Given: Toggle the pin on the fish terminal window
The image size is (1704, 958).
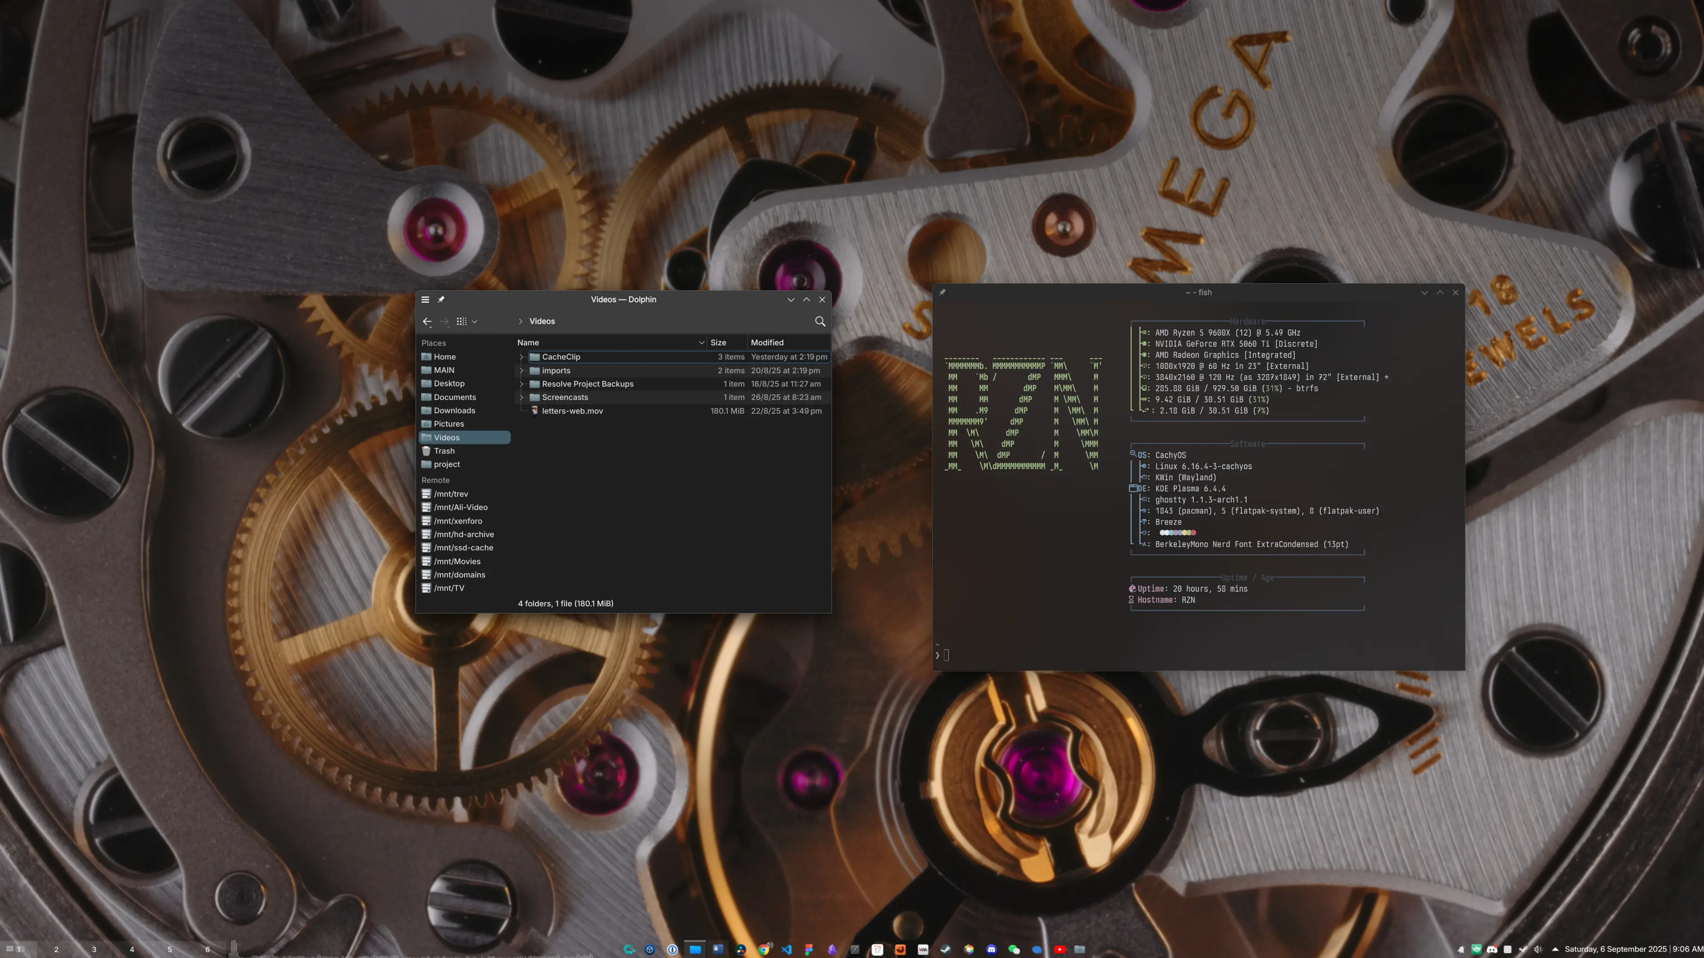Looking at the screenshot, I should click(x=942, y=293).
